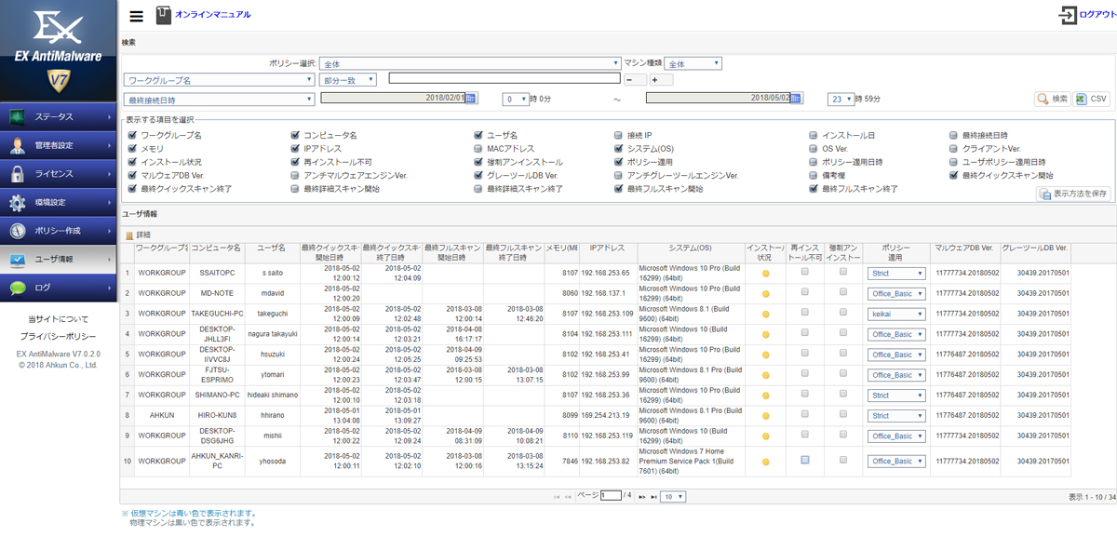Check 再インストール不可 for SSAITOPC row
Image resolution: width=1117 pixels, height=550 pixels.
[x=804, y=272]
